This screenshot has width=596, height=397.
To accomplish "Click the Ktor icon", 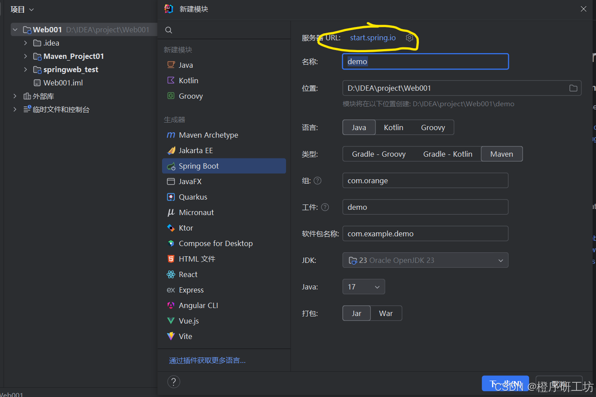I will click(171, 228).
